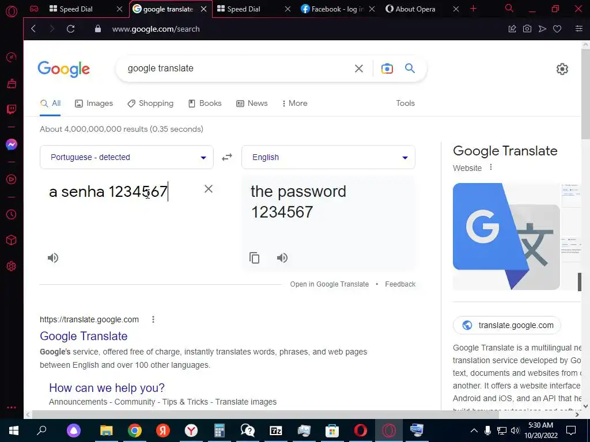The width and height of the screenshot is (590, 442).
Task: Click Google search magnifier button
Action: pyautogui.click(x=410, y=68)
